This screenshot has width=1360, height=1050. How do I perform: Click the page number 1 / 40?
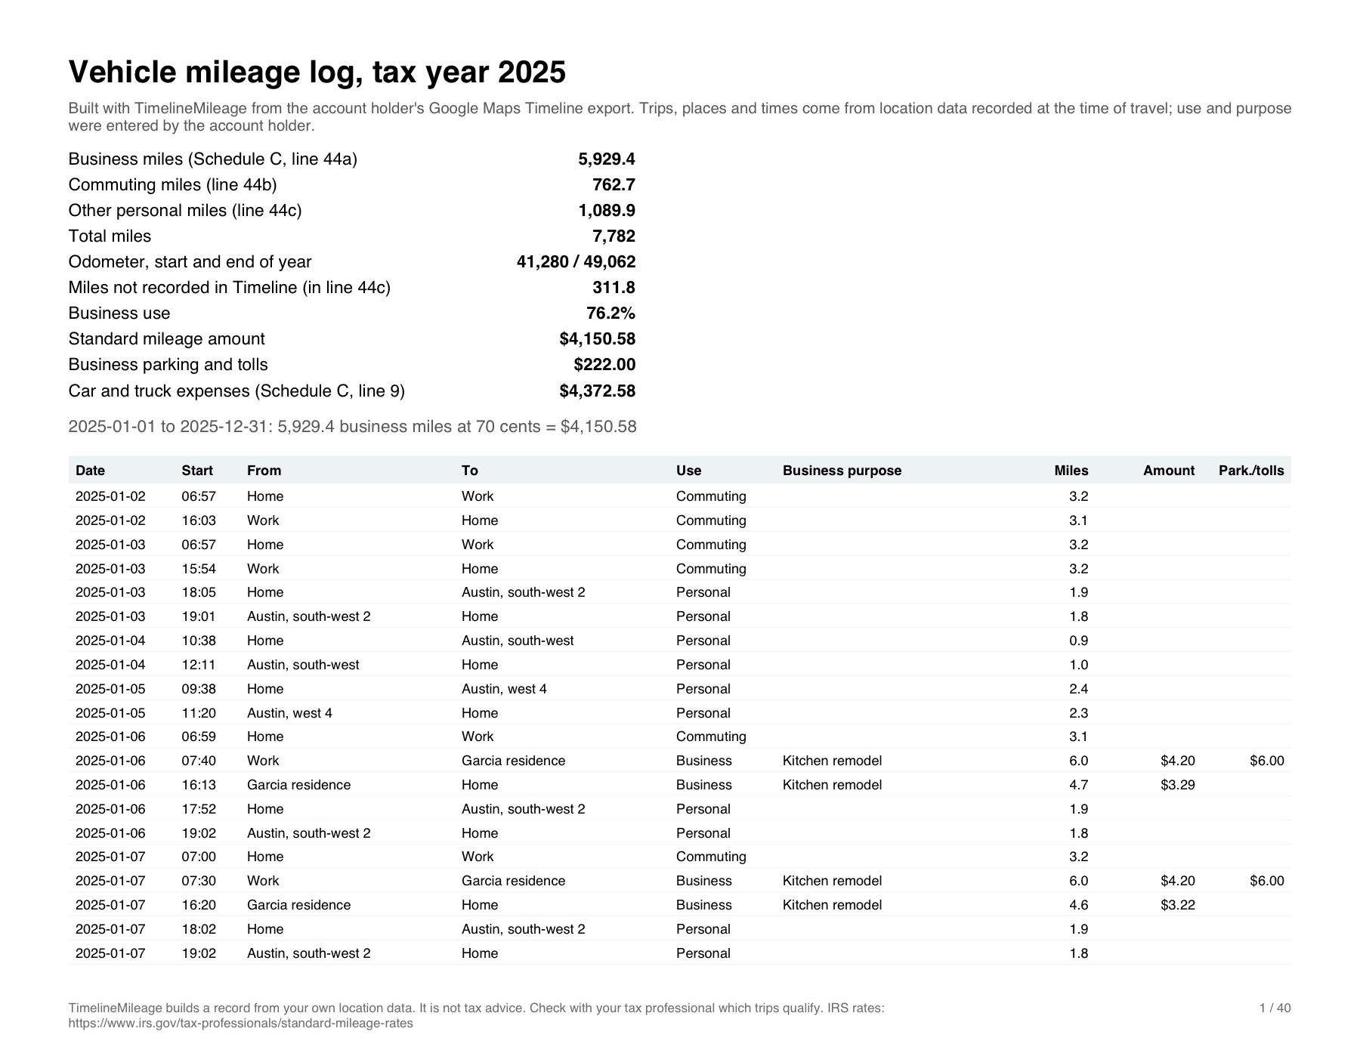coord(1275,1008)
